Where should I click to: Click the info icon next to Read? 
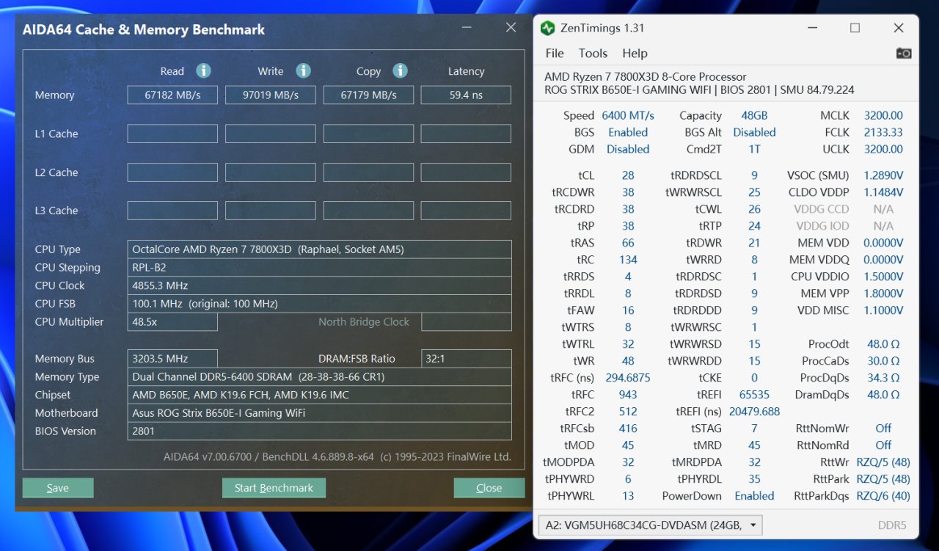pyautogui.click(x=203, y=70)
